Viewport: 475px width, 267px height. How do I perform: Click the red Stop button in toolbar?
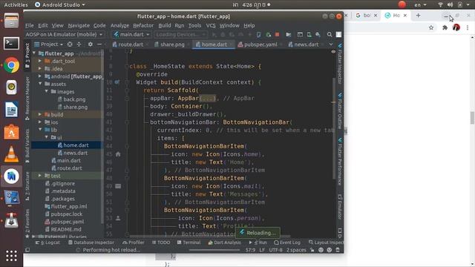pyautogui.click(x=277, y=35)
